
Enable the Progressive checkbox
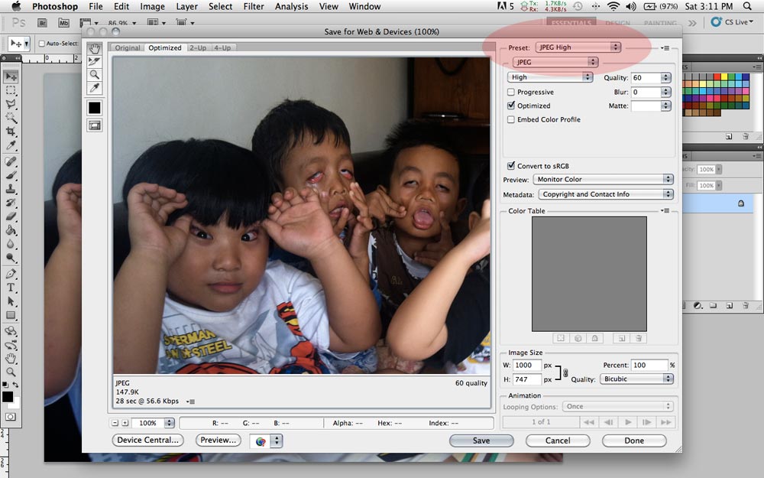(x=511, y=93)
